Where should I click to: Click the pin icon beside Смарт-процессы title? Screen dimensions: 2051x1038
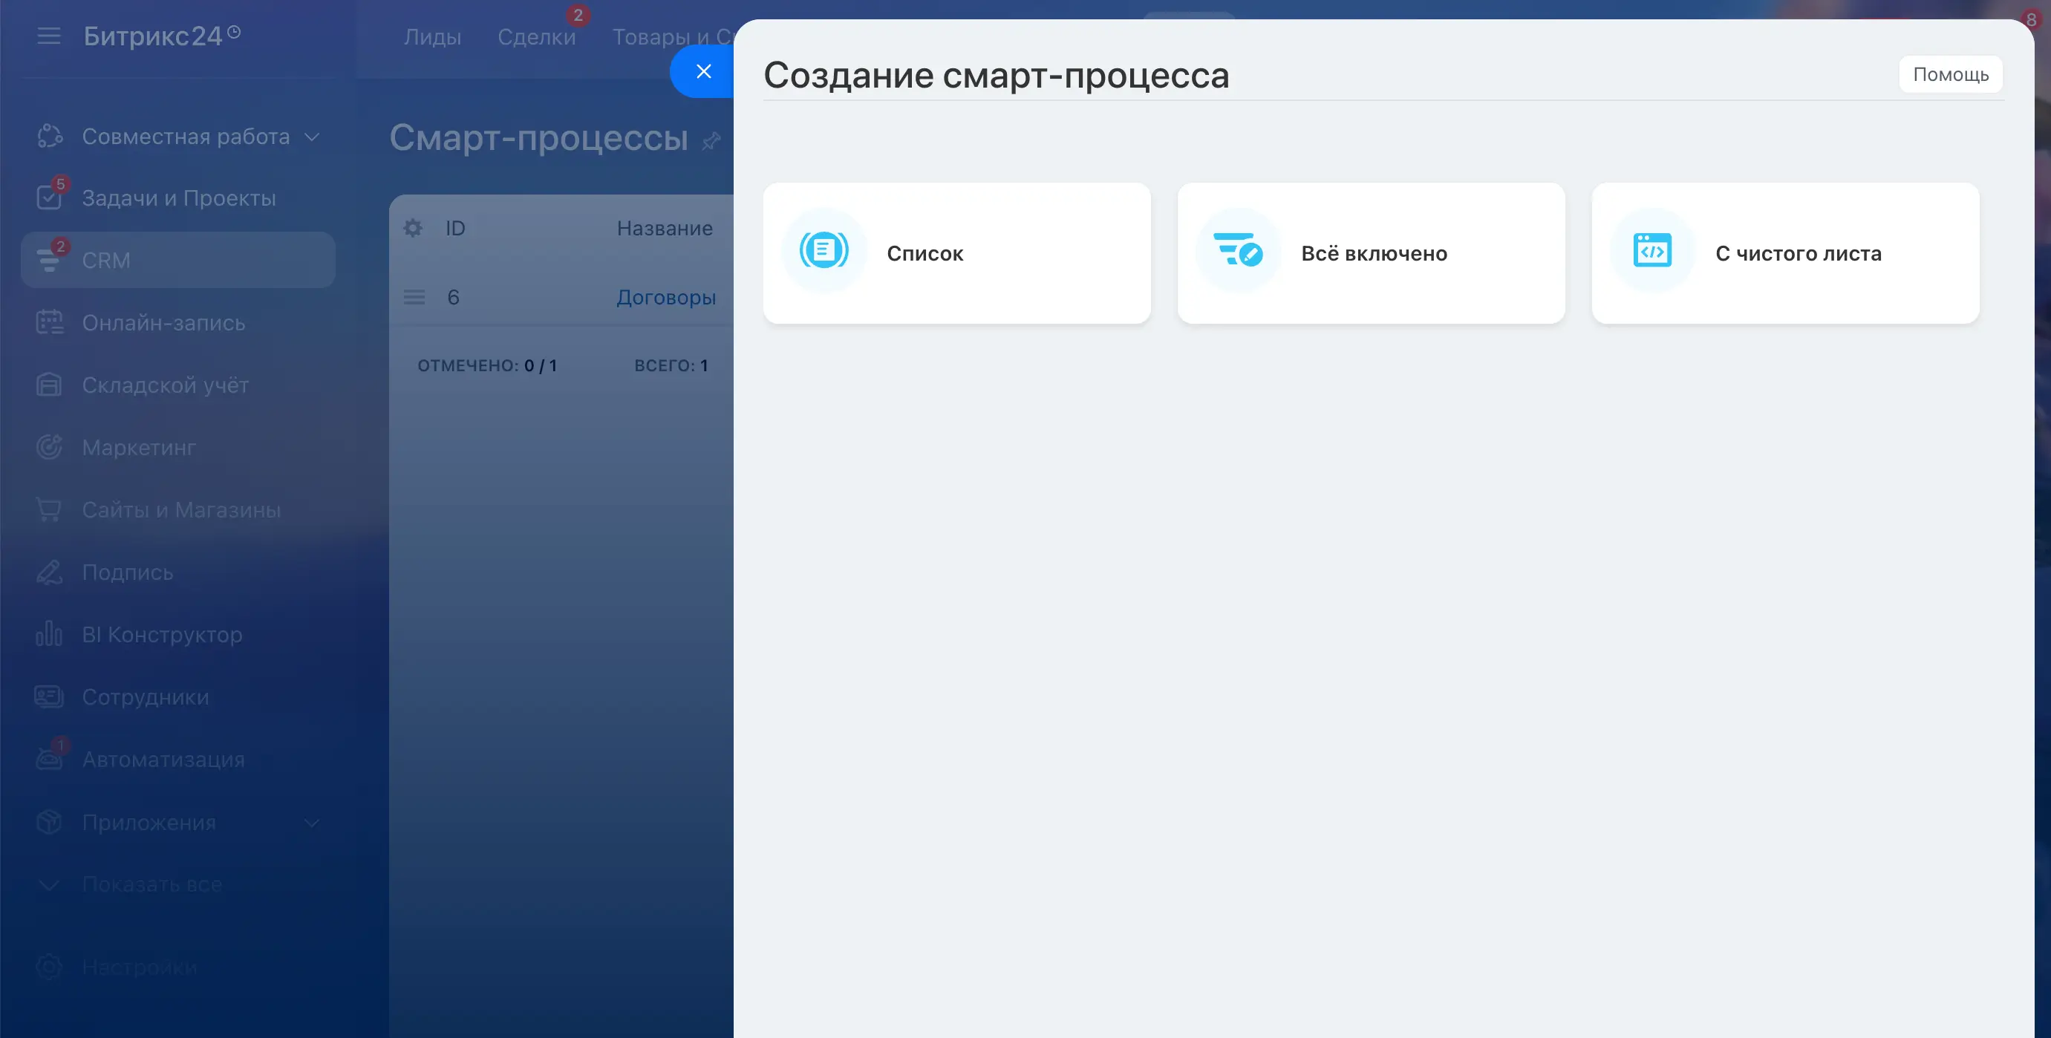point(711,141)
